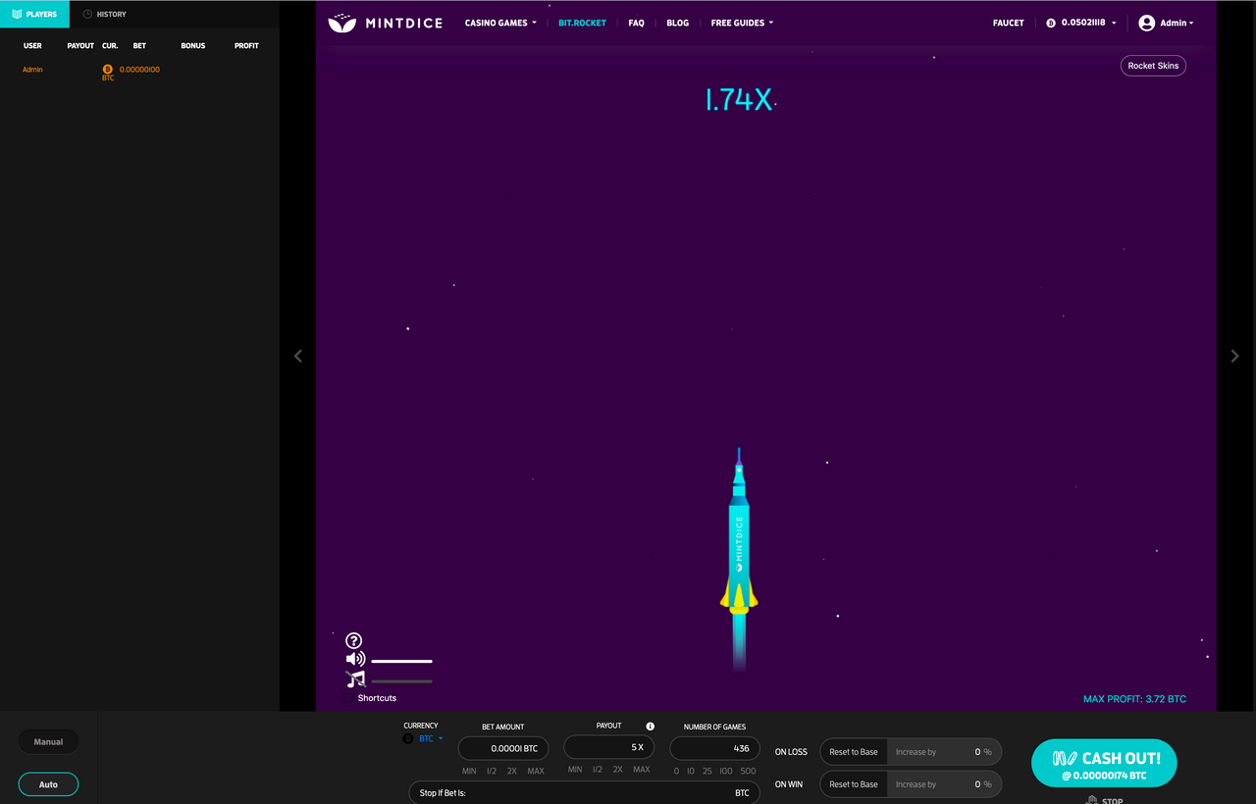Adjust the sound volume slider
Image resolution: width=1256 pixels, height=804 pixels.
[401, 661]
